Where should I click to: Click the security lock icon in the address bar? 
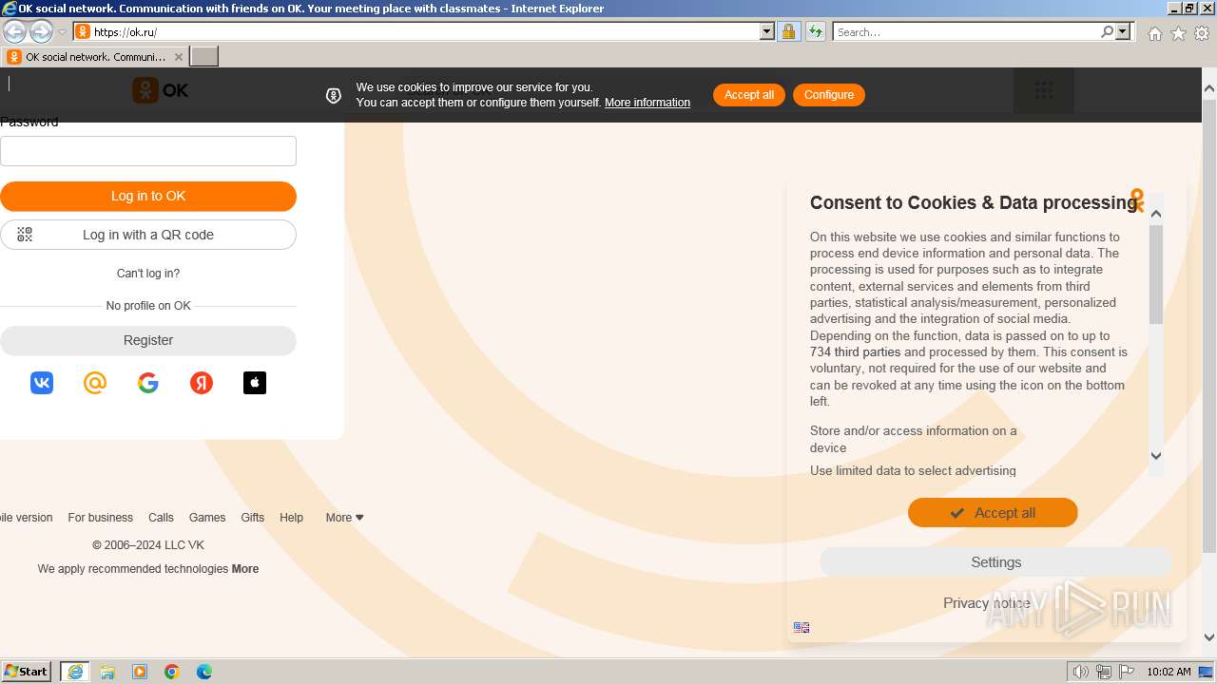pos(788,31)
